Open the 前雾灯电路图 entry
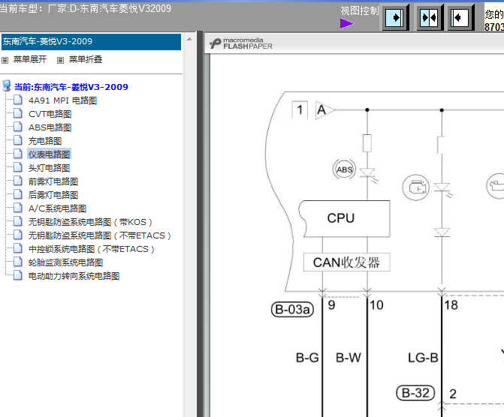 53,181
